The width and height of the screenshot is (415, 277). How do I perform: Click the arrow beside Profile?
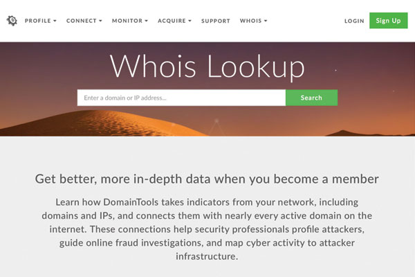55,21
